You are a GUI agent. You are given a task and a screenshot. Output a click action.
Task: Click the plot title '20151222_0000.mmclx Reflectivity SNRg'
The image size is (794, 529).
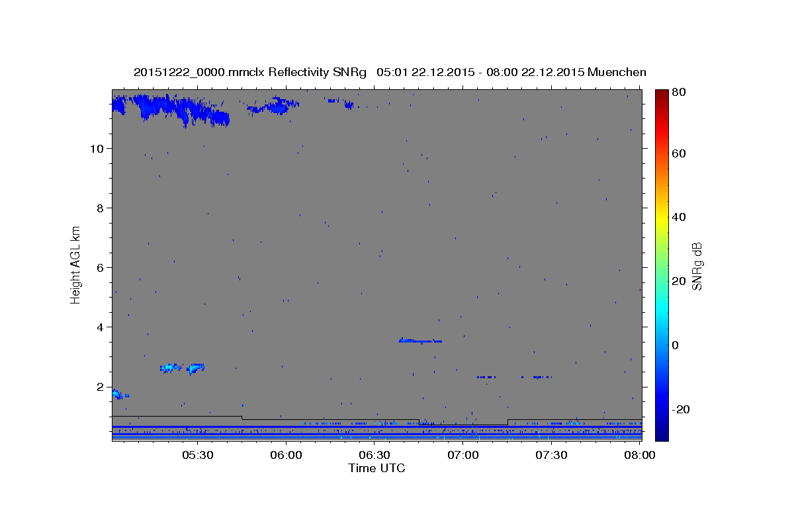point(249,72)
